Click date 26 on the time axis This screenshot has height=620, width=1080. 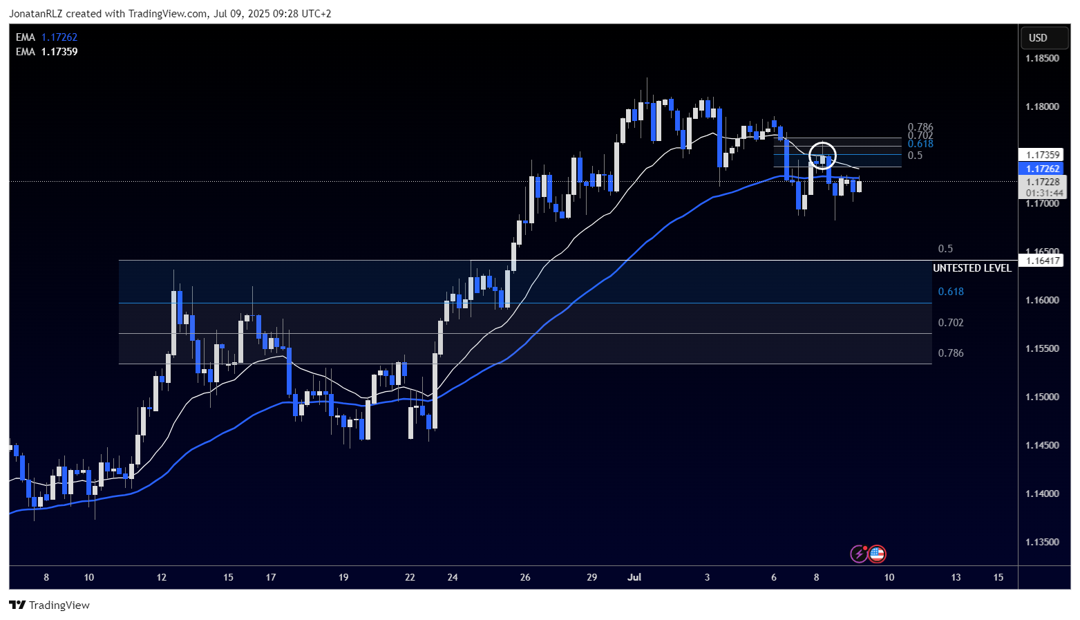[x=525, y=577]
